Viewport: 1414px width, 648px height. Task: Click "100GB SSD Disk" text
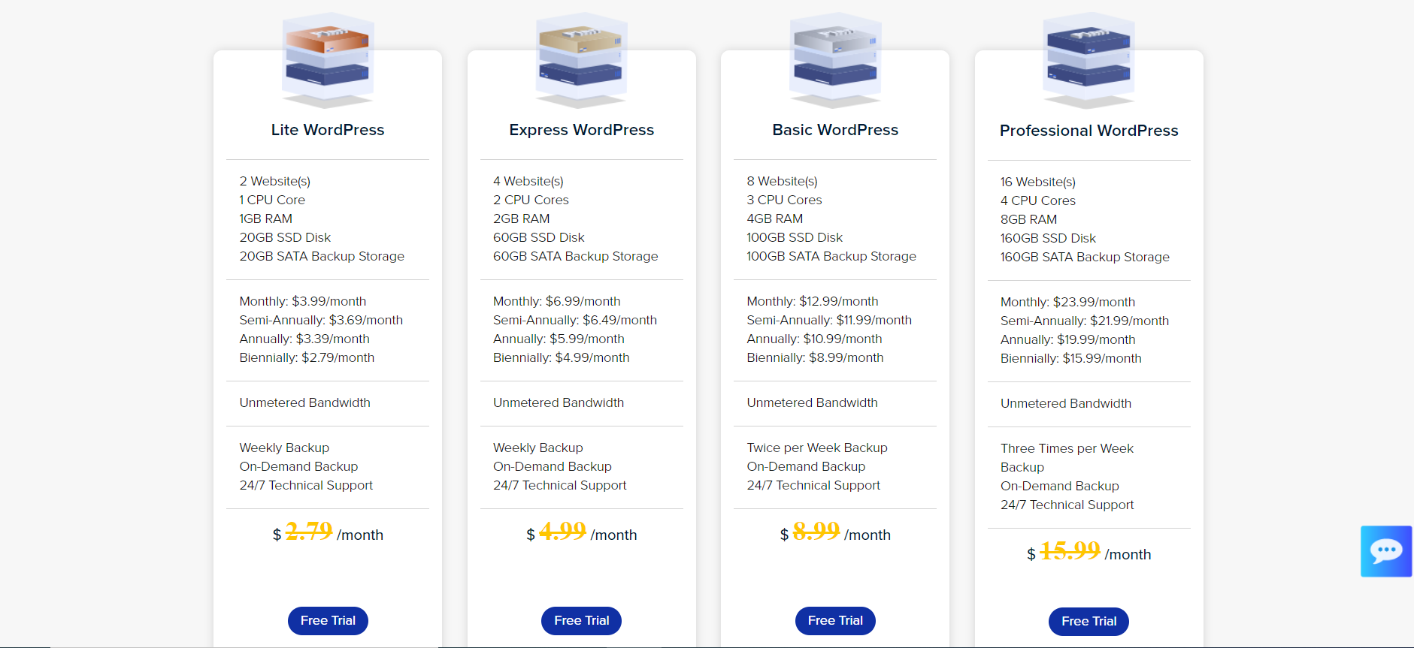[795, 237]
